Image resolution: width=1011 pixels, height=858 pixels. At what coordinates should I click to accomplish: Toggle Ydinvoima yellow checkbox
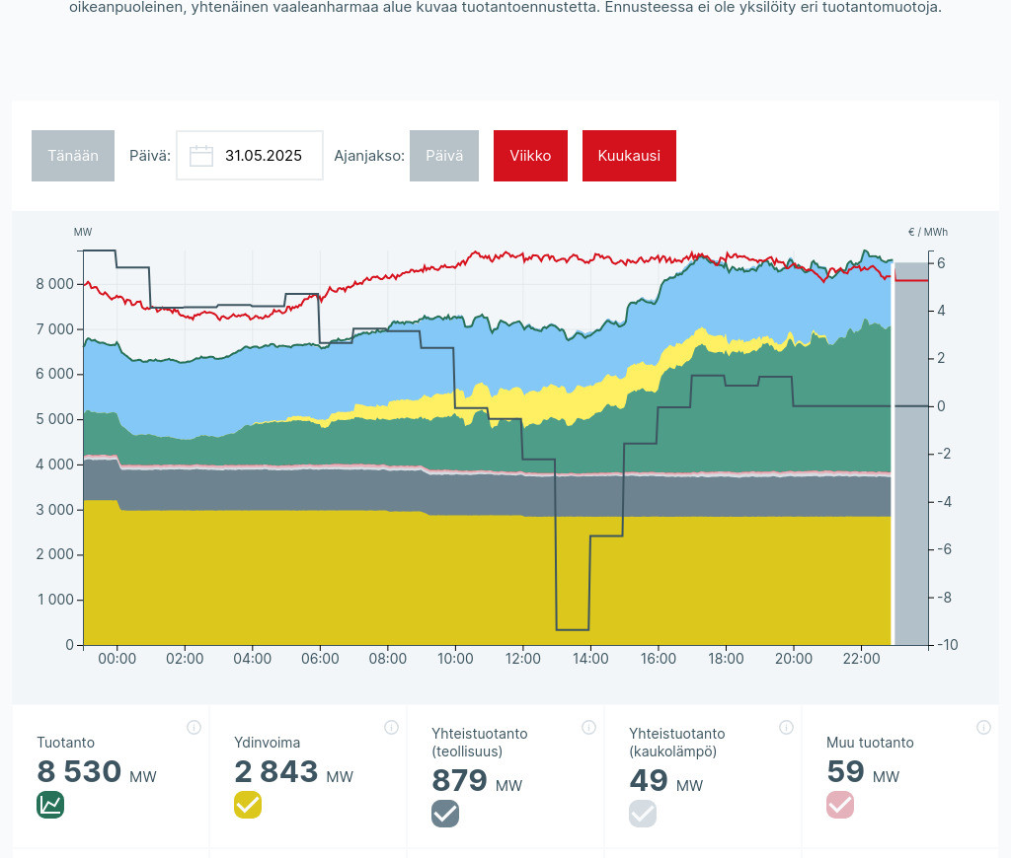click(248, 805)
